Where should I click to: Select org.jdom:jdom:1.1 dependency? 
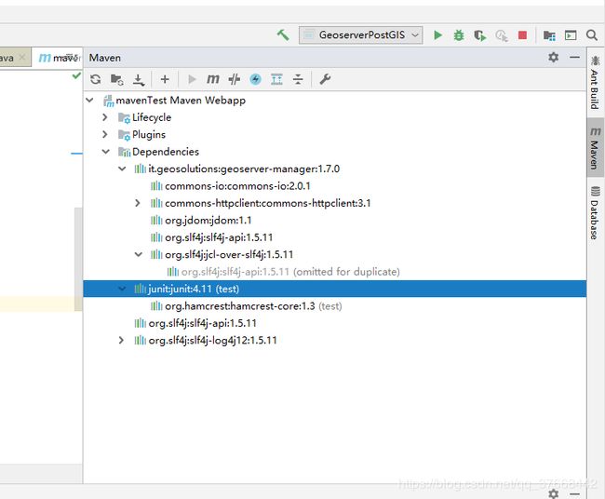208,221
